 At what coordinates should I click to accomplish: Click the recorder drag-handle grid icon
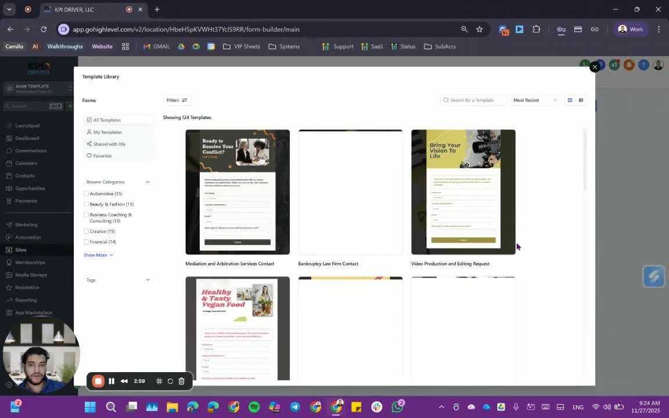tap(159, 381)
